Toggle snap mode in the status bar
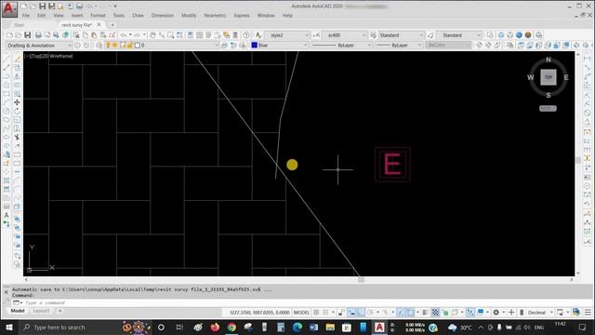Image resolution: width=595 pixels, height=335 pixels. tap(325, 313)
